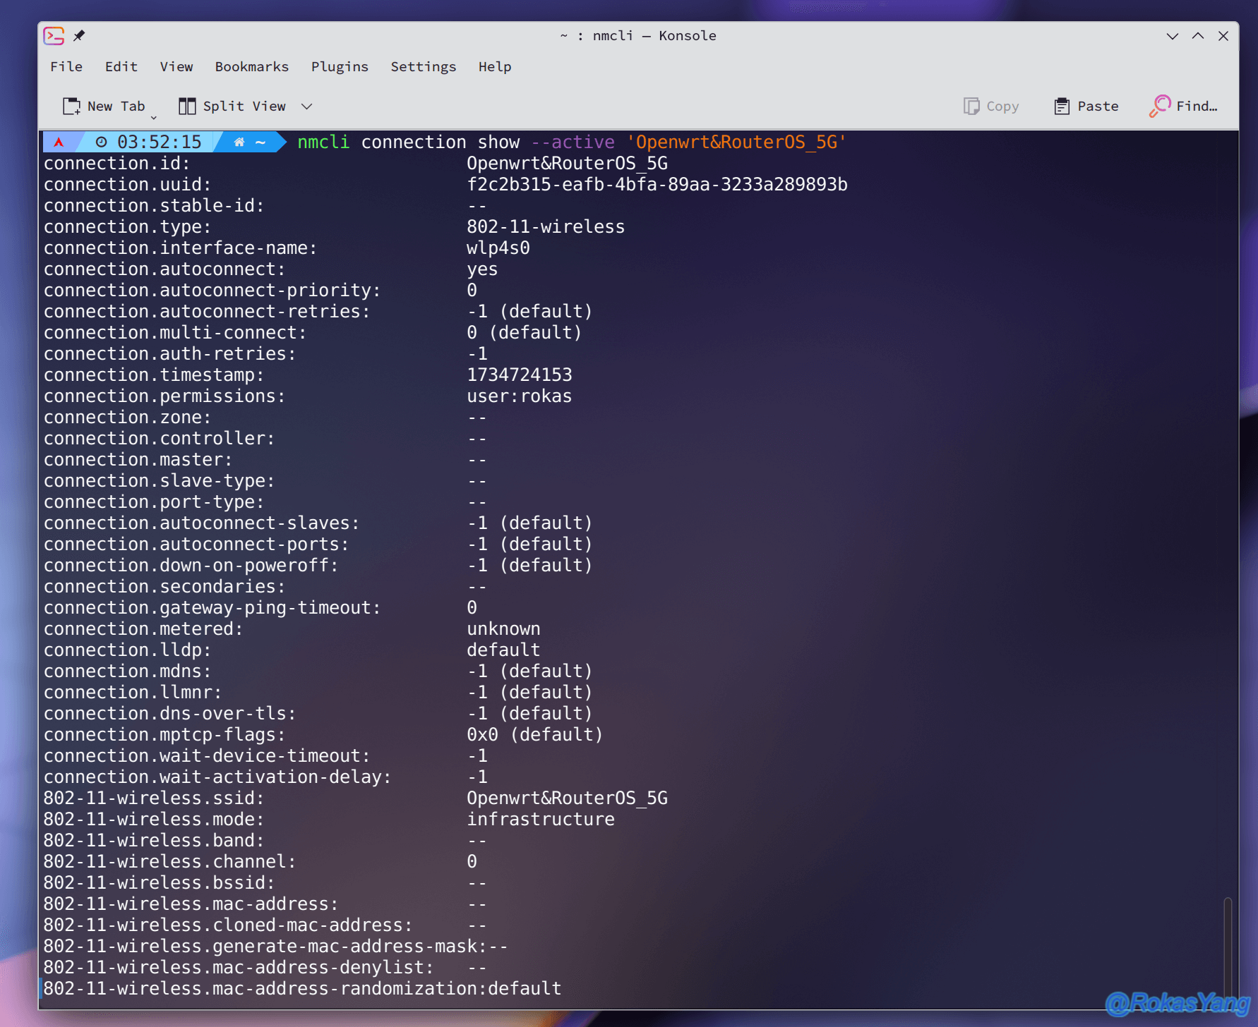Click the Arch logo in the prompt
The width and height of the screenshot is (1258, 1027).
pos(59,142)
